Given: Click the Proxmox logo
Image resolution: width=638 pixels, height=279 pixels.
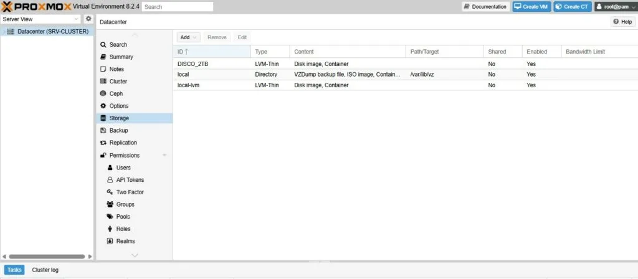Looking at the screenshot, I should tap(37, 6).
